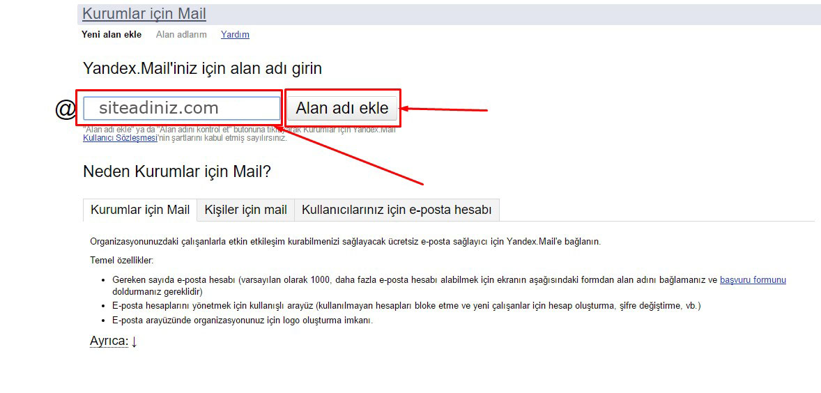Click the Yandex.Mail'iniz için alan adı girin heading
The width and height of the screenshot is (821, 393).
(x=203, y=68)
